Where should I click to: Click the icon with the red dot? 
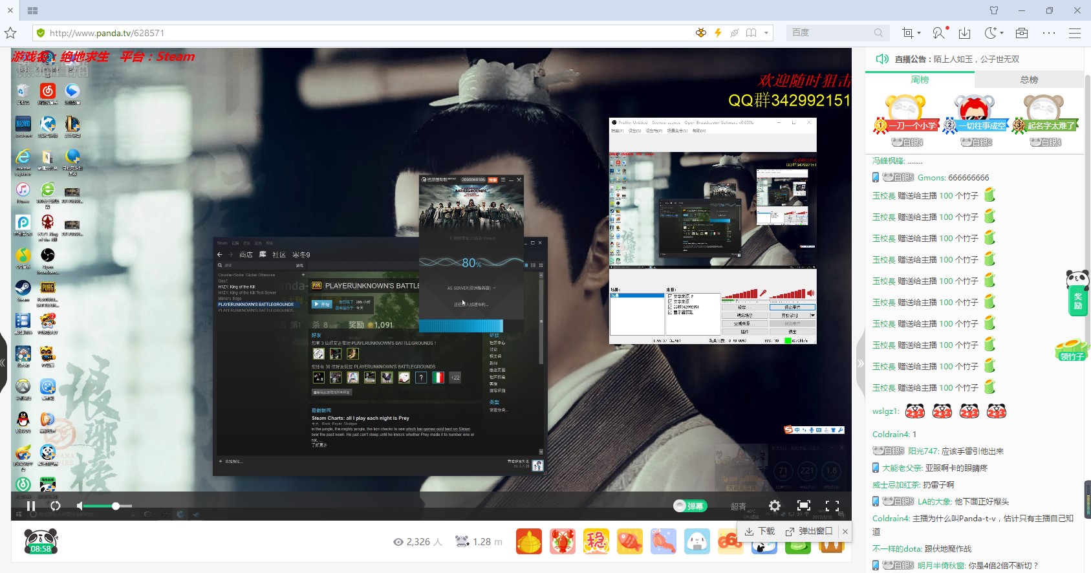coord(939,32)
